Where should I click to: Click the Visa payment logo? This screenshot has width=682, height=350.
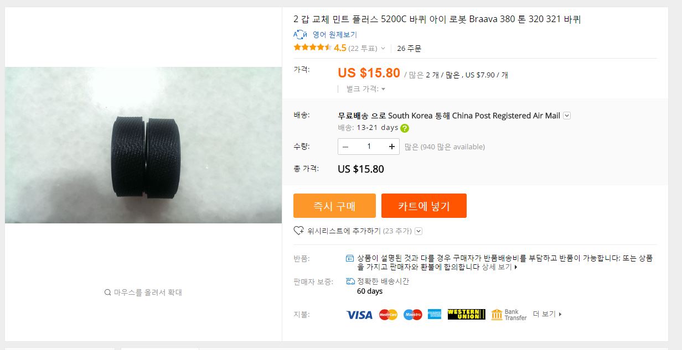359,315
